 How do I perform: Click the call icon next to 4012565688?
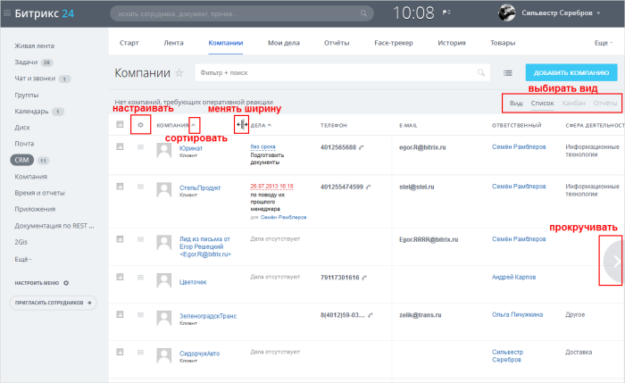[361, 147]
